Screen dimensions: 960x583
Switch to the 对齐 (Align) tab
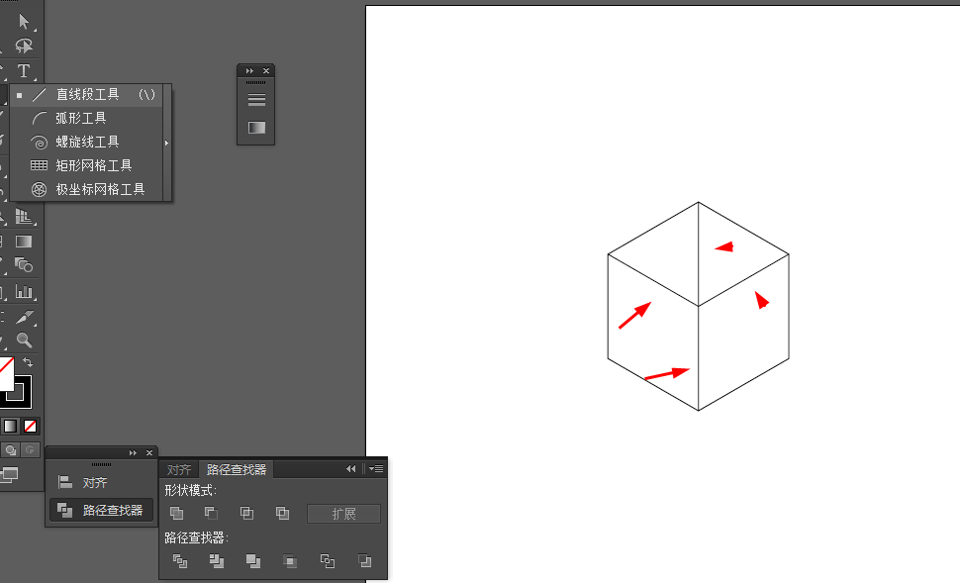point(179,469)
